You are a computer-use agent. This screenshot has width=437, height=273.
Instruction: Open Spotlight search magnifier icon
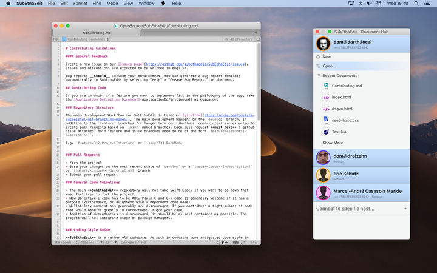click(416, 4)
